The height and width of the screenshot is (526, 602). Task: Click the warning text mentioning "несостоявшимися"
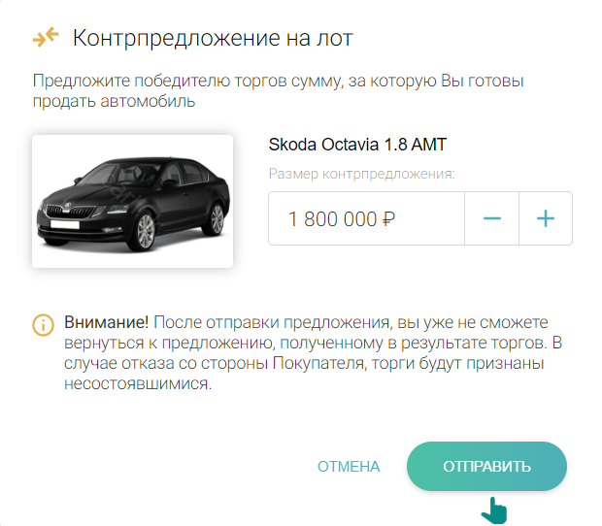tap(138, 383)
